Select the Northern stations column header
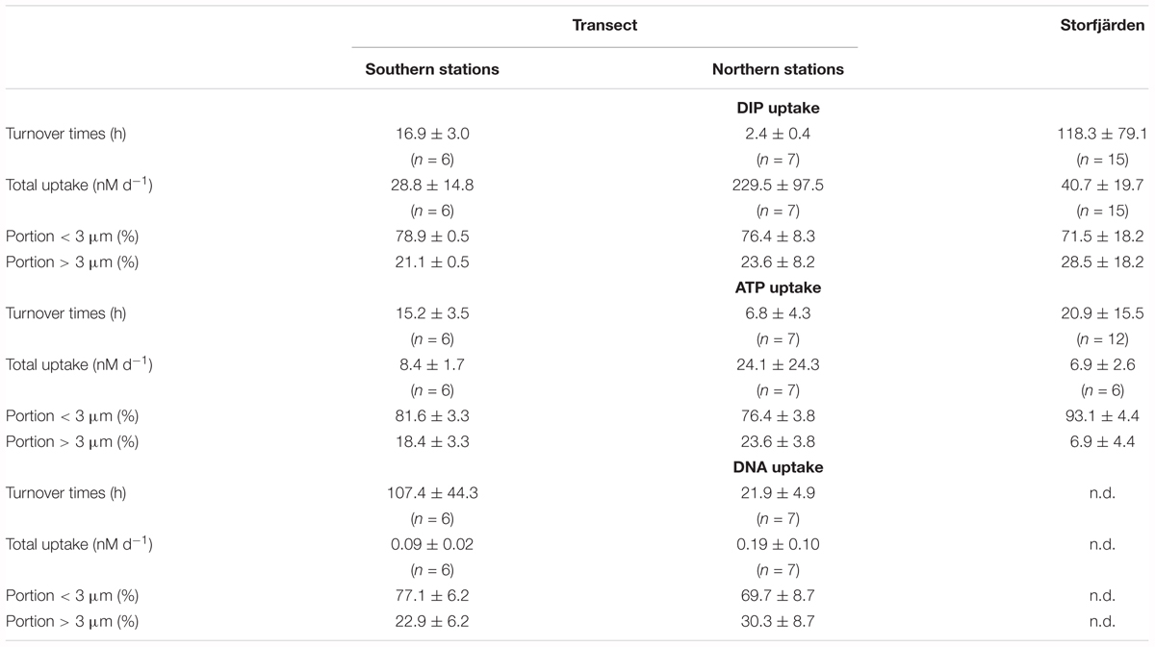The width and height of the screenshot is (1155, 647). pyautogui.click(x=778, y=69)
